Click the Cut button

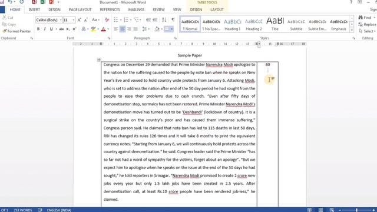point(8,18)
